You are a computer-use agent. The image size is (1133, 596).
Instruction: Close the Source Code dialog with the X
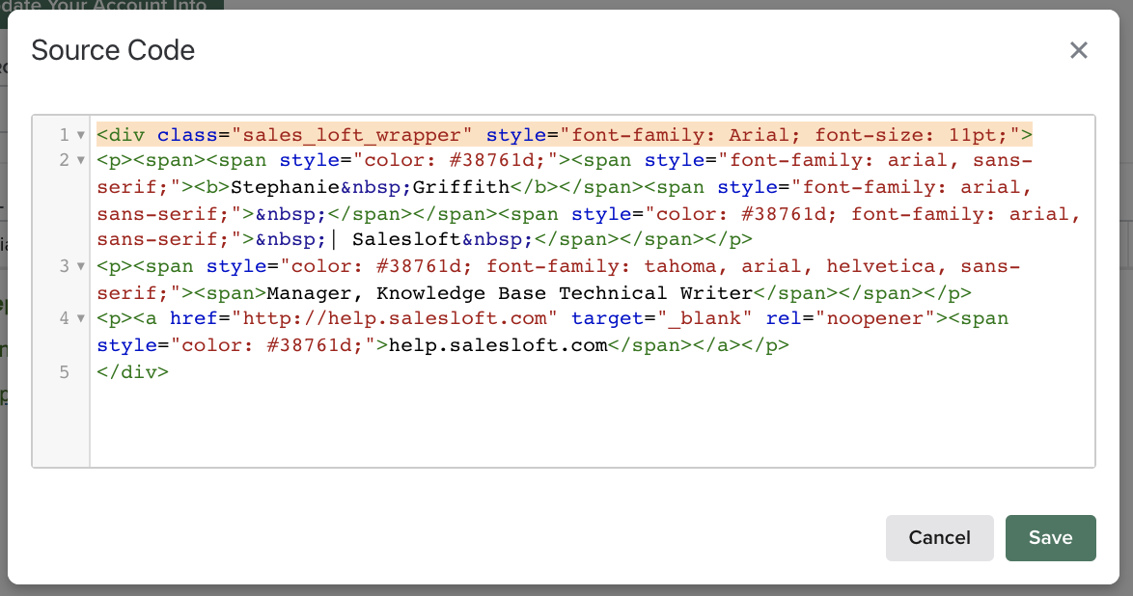tap(1079, 50)
